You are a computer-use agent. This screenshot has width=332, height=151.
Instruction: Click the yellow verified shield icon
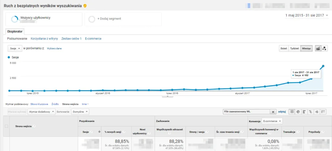pyautogui.click(x=85, y=6)
